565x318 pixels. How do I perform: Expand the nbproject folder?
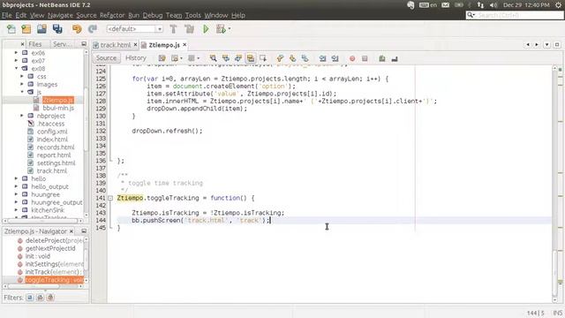[x=21, y=116]
